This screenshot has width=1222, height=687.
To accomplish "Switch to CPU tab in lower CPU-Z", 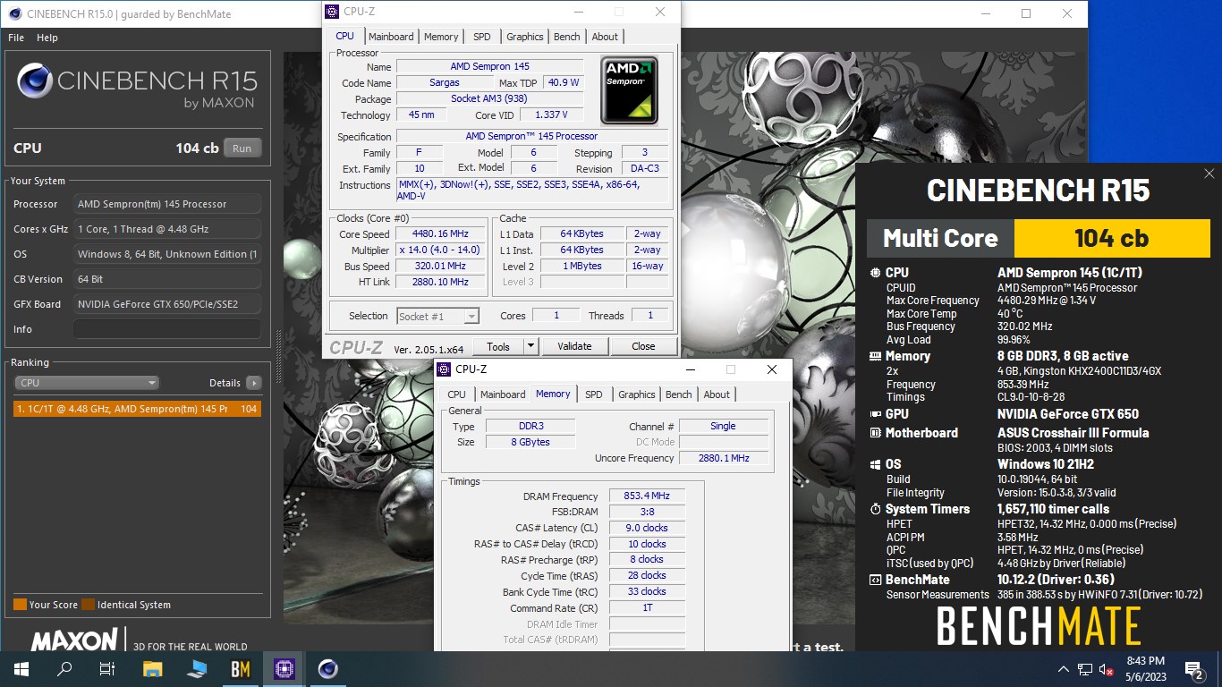I will click(456, 394).
